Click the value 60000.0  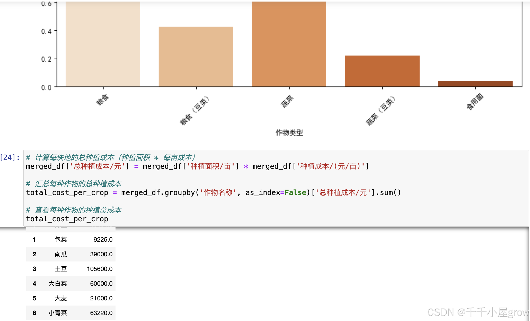point(101,284)
